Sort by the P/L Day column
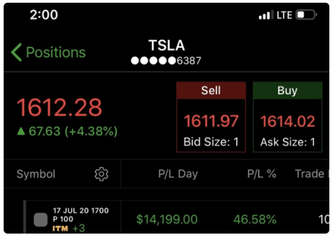The image size is (332, 240). (178, 174)
